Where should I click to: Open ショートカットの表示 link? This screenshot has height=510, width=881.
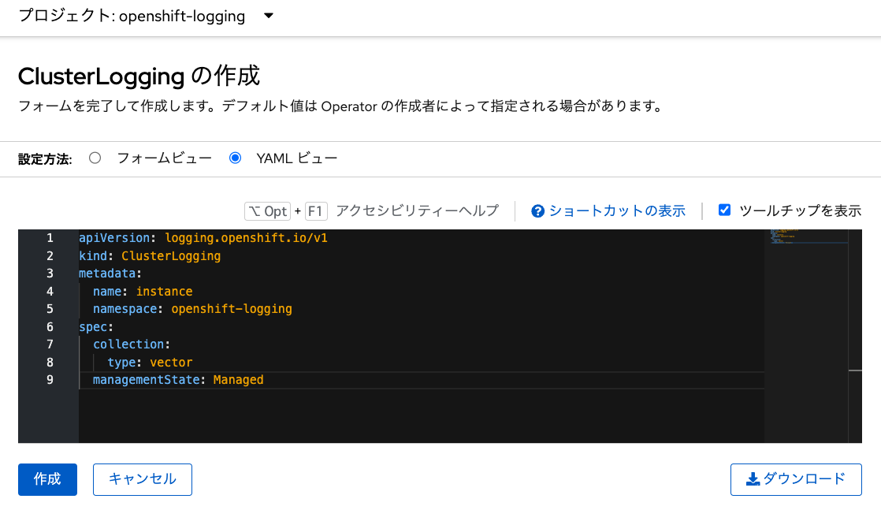[x=617, y=211]
